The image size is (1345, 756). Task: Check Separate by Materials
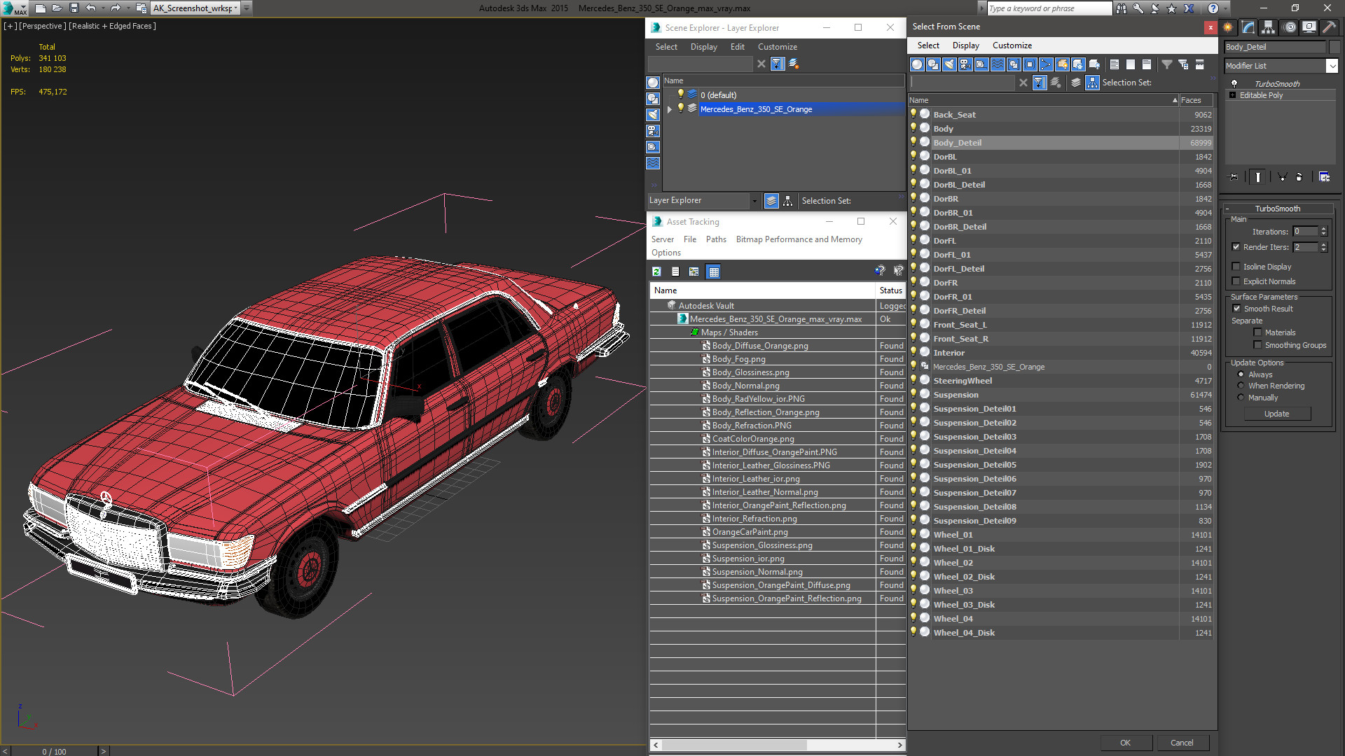tap(1257, 332)
